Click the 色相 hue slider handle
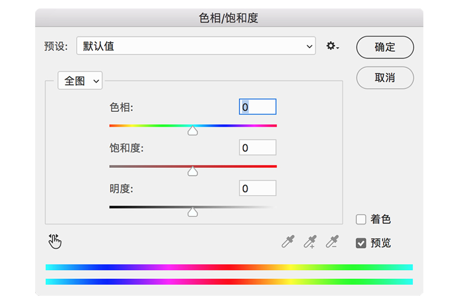The width and height of the screenshot is (458, 305). 192,131
